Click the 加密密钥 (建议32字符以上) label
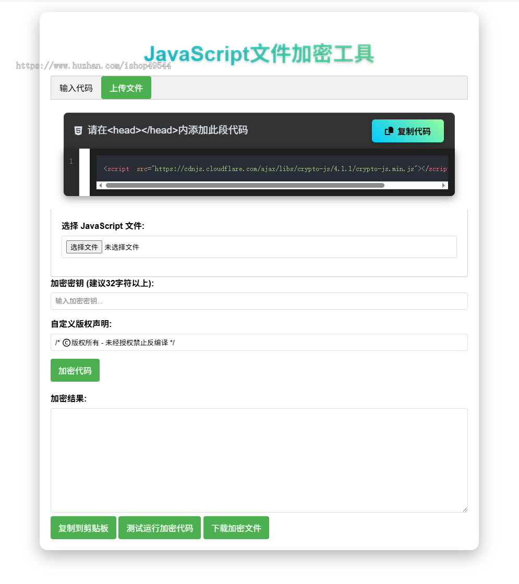The height and width of the screenshot is (584, 519). tap(102, 284)
